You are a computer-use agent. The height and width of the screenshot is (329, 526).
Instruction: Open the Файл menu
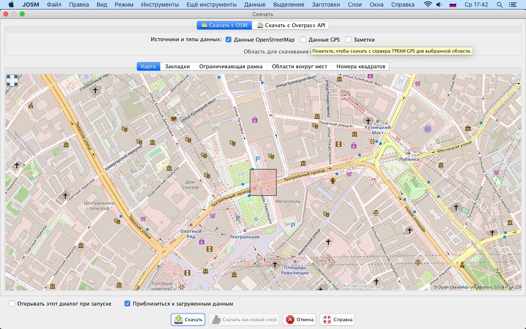tap(55, 5)
